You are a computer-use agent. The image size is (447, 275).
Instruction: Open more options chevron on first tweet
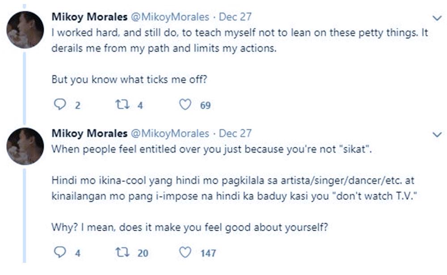pos(437,18)
